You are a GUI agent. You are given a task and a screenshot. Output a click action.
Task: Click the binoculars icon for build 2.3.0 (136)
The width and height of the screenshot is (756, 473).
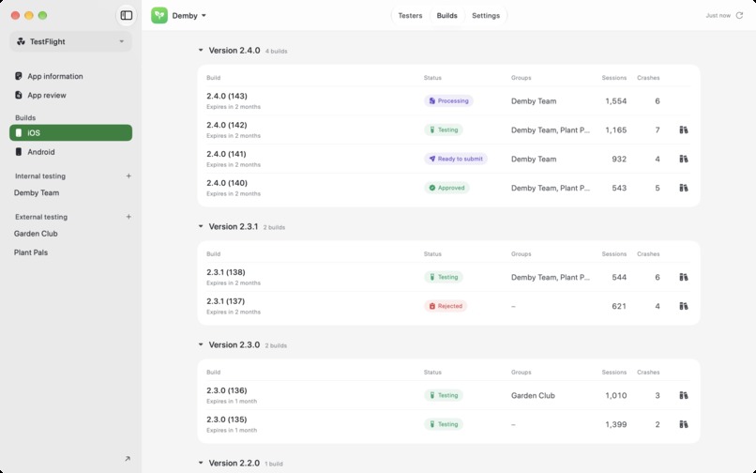pos(684,395)
